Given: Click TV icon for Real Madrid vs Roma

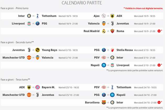Looking at the screenshot, I should pyautogui.click(x=159, y=31).
